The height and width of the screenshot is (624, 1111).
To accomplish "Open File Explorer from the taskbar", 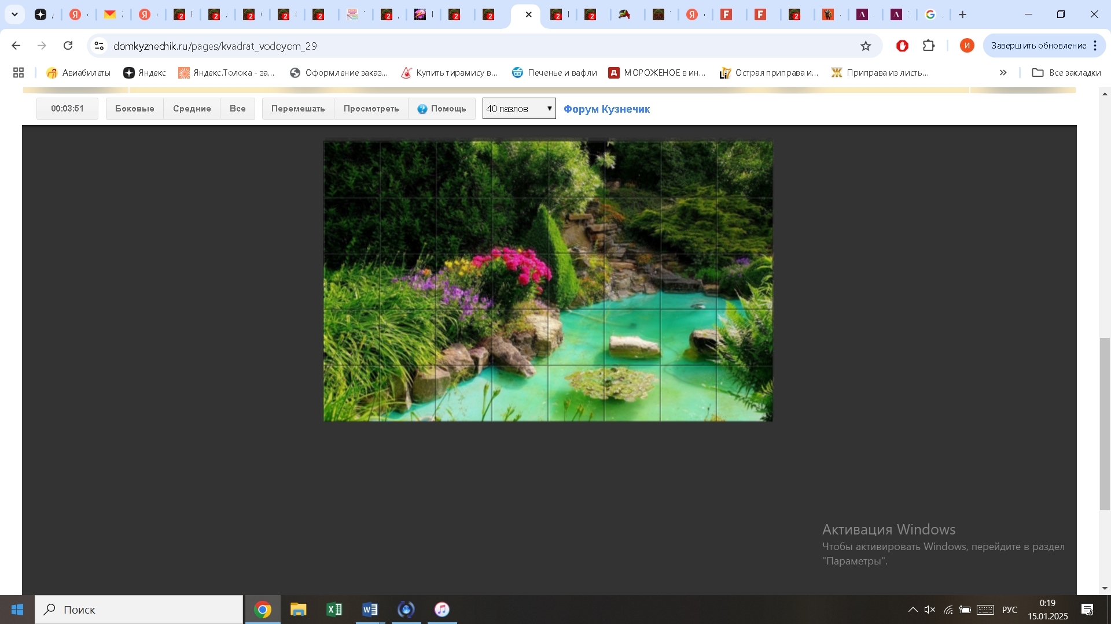I will 299,610.
